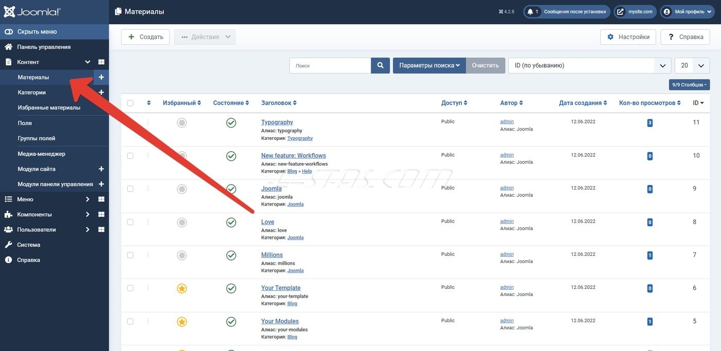This screenshot has height=351, width=721.
Task: Select Избранные материалы in the sidebar
Action: [x=49, y=108]
